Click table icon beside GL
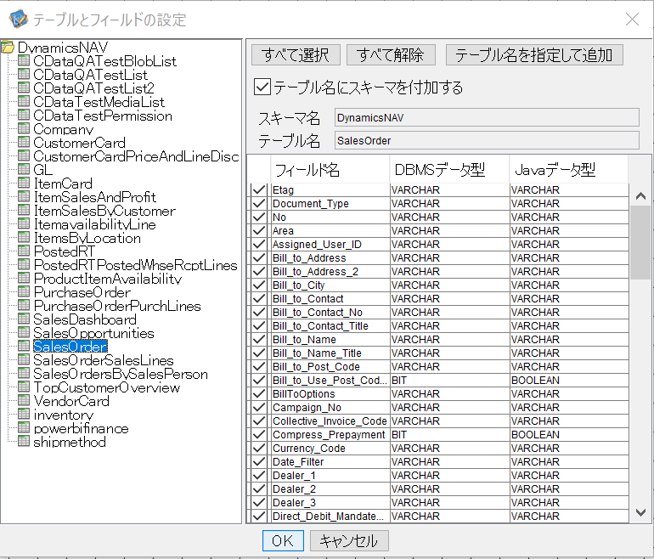Image resolution: width=654 pixels, height=559 pixels. pos(24,169)
